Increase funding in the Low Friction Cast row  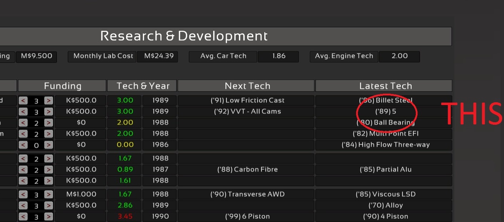49,100
